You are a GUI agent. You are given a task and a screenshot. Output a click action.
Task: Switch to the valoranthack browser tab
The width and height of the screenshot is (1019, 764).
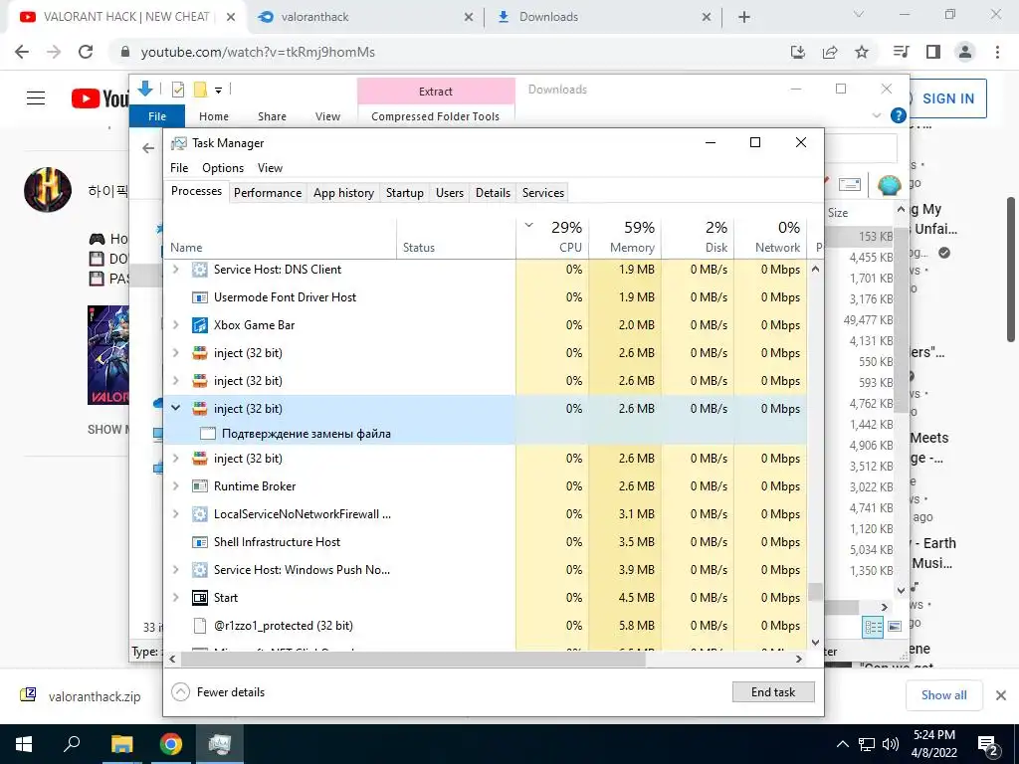click(364, 17)
